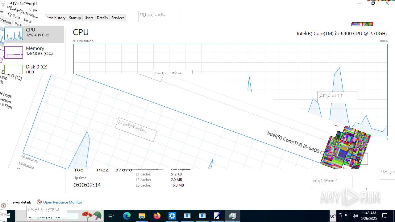Click the '512 KB' cache value
The height and width of the screenshot is (222, 395).
click(x=176, y=174)
